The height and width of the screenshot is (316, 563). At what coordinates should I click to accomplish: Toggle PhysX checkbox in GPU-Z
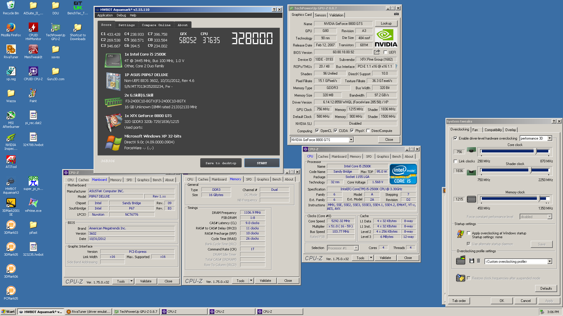point(352,131)
